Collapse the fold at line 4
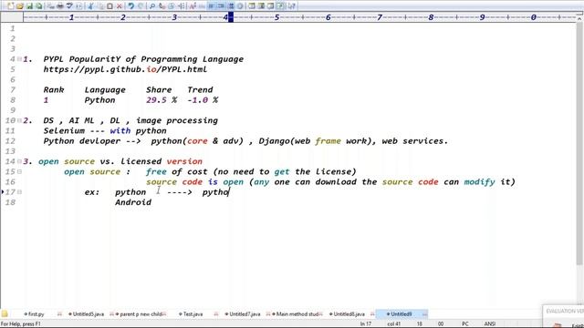Screen dimensions: 584x328 pyautogui.click(x=19, y=59)
